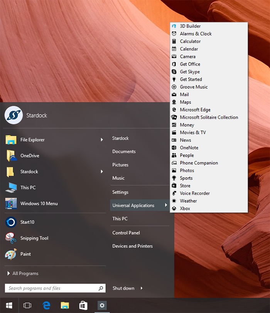The width and height of the screenshot is (270, 313).
Task: Open Calculator from Universal Applications list
Action: pyautogui.click(x=190, y=41)
